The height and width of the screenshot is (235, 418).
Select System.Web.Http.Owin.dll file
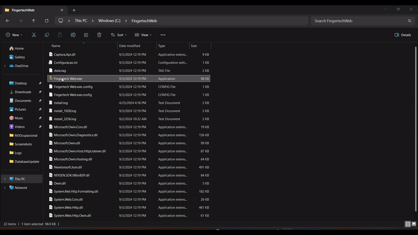click(x=129, y=215)
